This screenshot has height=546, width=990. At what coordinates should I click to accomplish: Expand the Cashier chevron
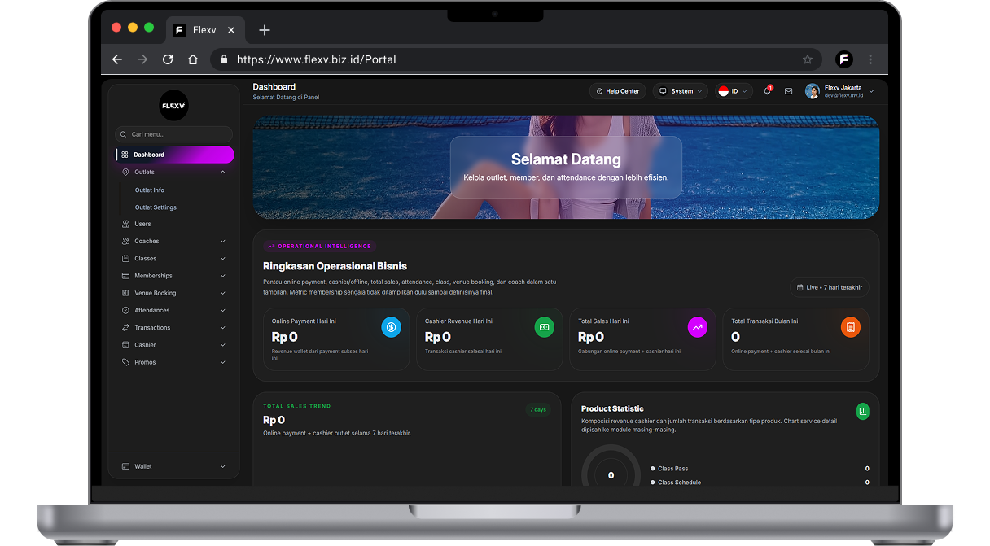[223, 345]
